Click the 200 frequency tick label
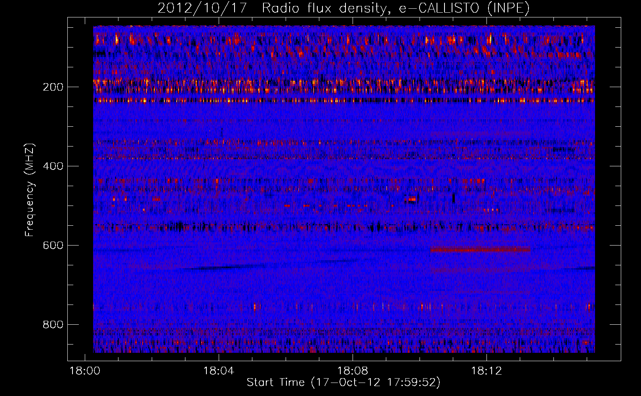Image resolution: width=641 pixels, height=396 pixels. tap(53, 87)
